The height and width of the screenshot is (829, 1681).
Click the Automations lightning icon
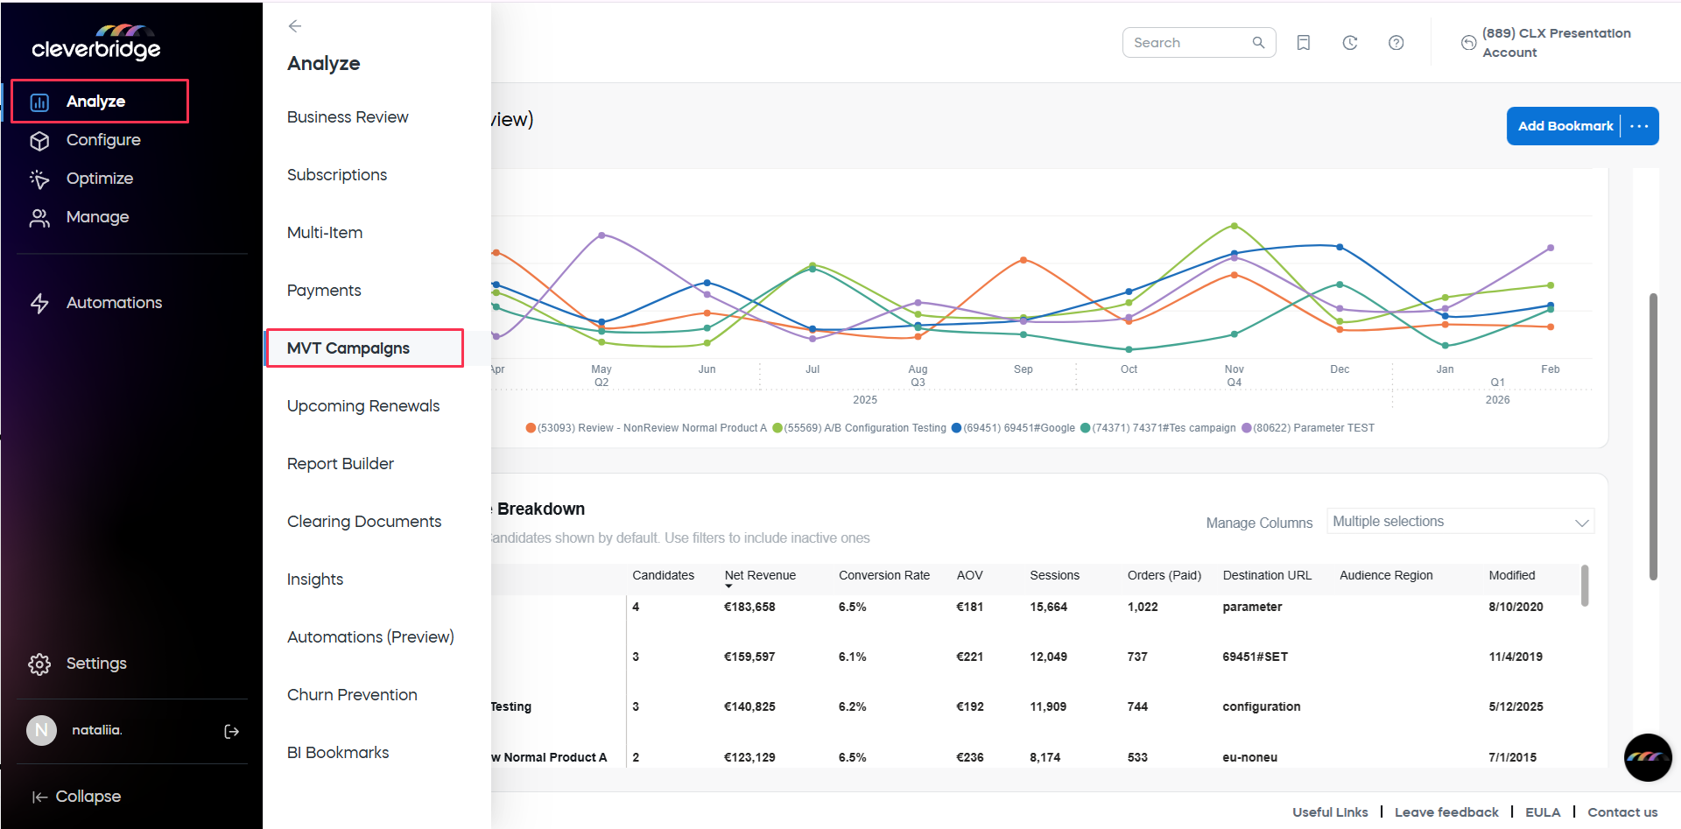[40, 303]
